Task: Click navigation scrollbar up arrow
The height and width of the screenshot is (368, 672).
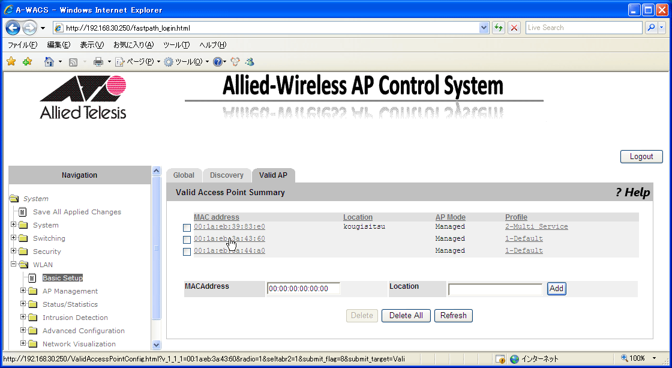Action: point(156,170)
